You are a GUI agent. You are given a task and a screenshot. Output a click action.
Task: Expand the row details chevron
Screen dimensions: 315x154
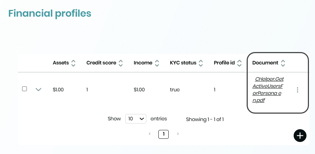[x=38, y=90]
